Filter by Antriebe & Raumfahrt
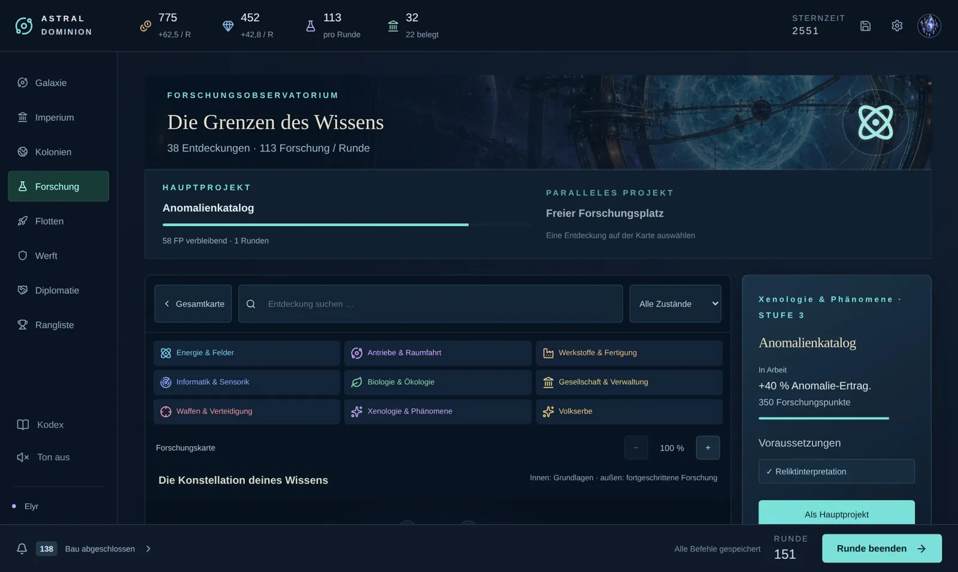 (x=438, y=353)
